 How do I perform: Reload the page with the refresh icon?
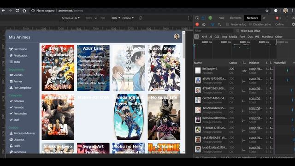(17, 11)
